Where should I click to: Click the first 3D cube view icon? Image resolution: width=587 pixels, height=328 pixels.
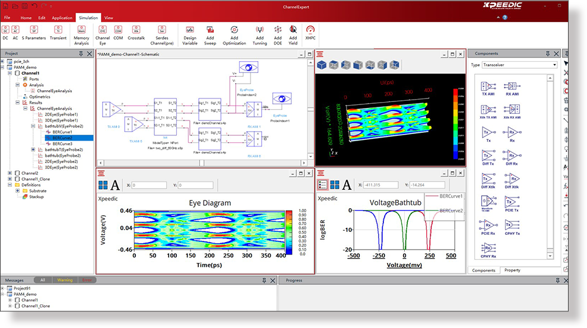coord(322,65)
